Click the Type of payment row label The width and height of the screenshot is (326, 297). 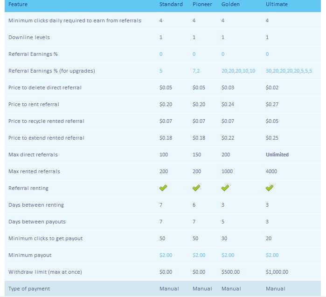[29, 289]
